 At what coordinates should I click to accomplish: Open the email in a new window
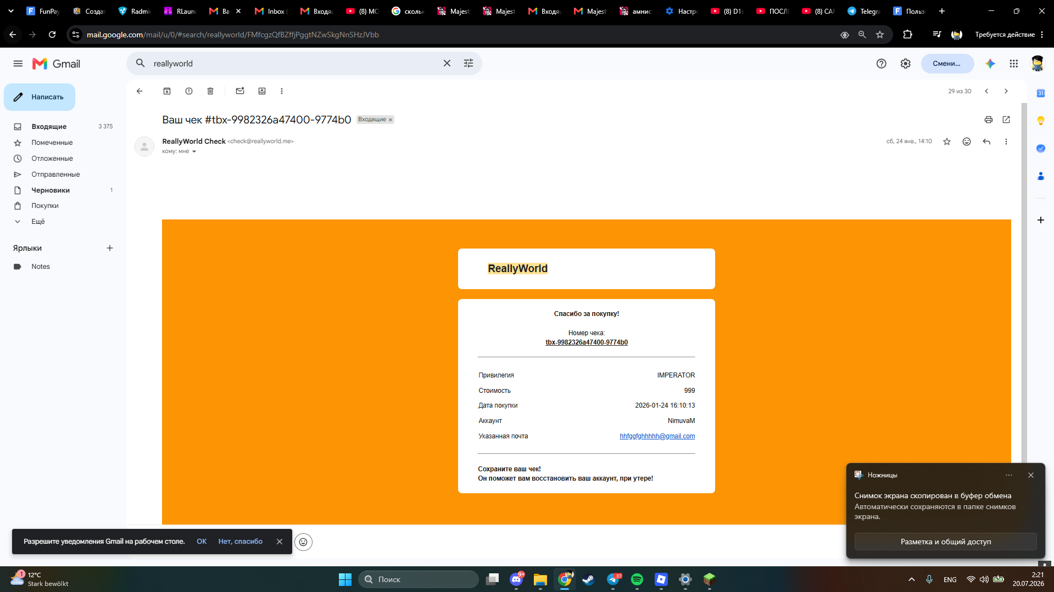[1006, 120]
